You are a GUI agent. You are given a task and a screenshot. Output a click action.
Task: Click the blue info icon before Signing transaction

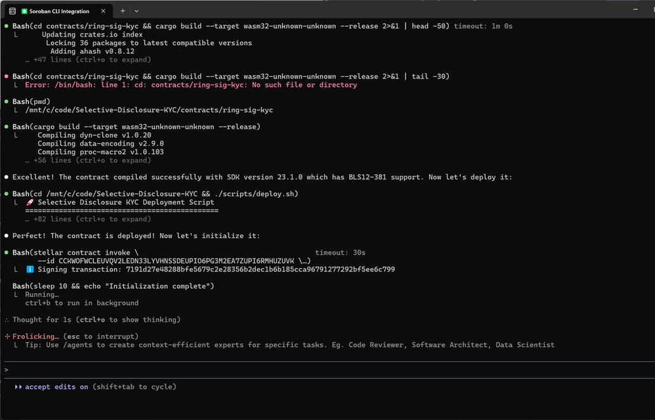click(30, 269)
